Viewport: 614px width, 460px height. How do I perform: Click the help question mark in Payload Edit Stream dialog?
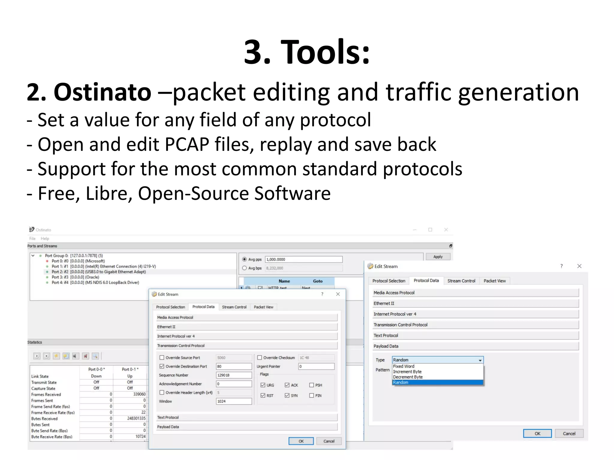tap(562, 266)
